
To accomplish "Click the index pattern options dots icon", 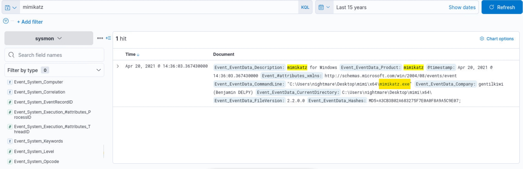I will tap(100, 38).
